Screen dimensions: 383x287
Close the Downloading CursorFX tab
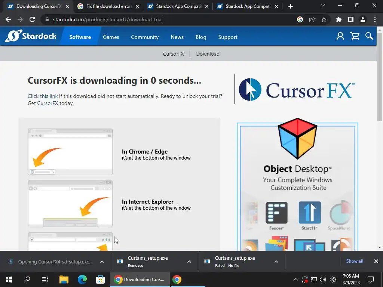coord(67,7)
